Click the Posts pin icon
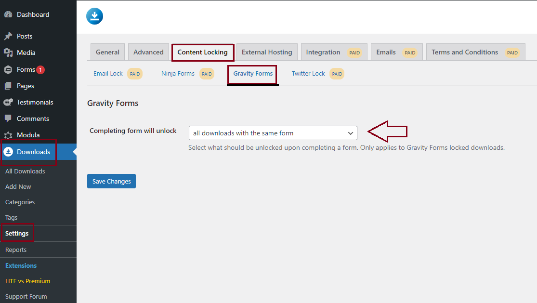 click(x=8, y=36)
